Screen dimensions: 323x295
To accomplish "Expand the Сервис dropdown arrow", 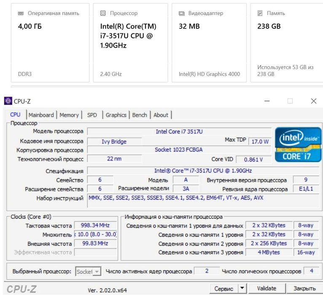I will pos(242,288).
